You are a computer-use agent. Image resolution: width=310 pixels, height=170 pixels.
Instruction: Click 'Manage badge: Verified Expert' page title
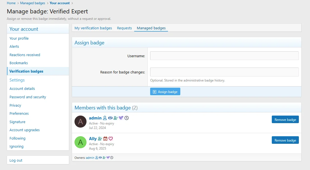coord(47,11)
